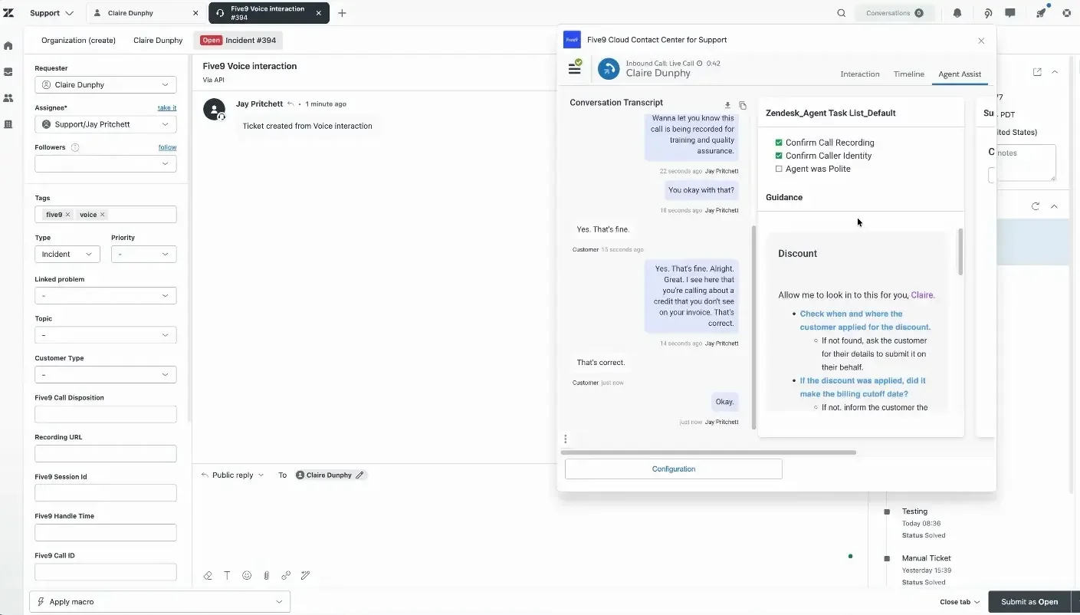
Task: Remove the five9 tag
Action: pos(68,215)
